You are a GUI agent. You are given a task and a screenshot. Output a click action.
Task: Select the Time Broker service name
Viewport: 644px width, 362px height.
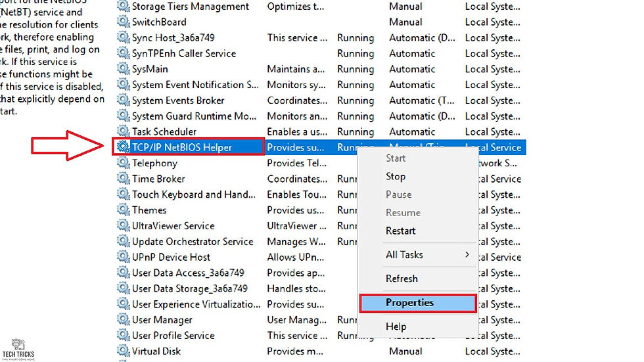coord(158,179)
